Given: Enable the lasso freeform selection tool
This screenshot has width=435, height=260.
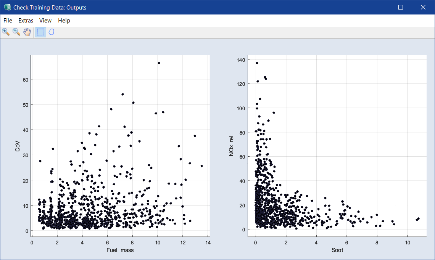Looking at the screenshot, I should pyautogui.click(x=52, y=32).
